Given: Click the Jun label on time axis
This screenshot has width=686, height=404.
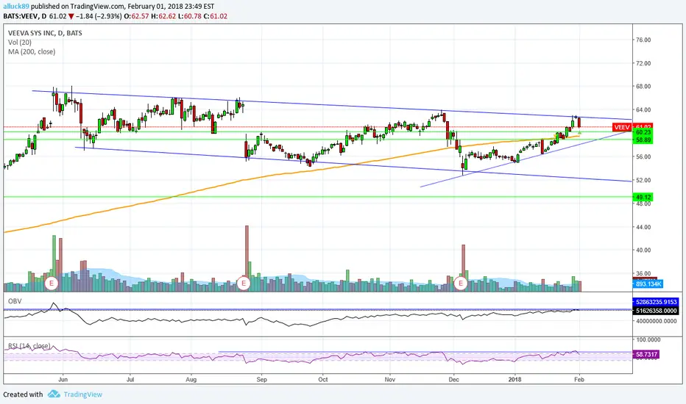Looking at the screenshot, I should pos(63,379).
